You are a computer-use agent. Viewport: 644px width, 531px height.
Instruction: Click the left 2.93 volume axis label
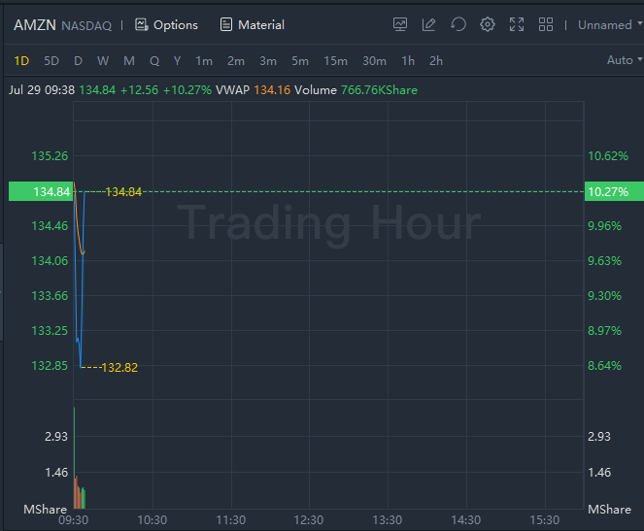tap(56, 436)
